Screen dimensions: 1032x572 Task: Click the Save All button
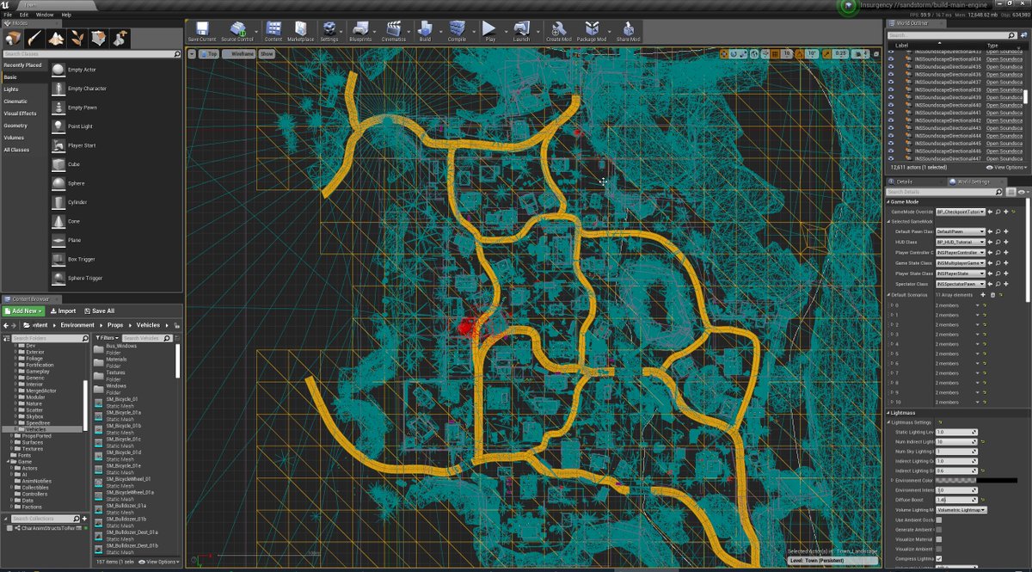99,311
